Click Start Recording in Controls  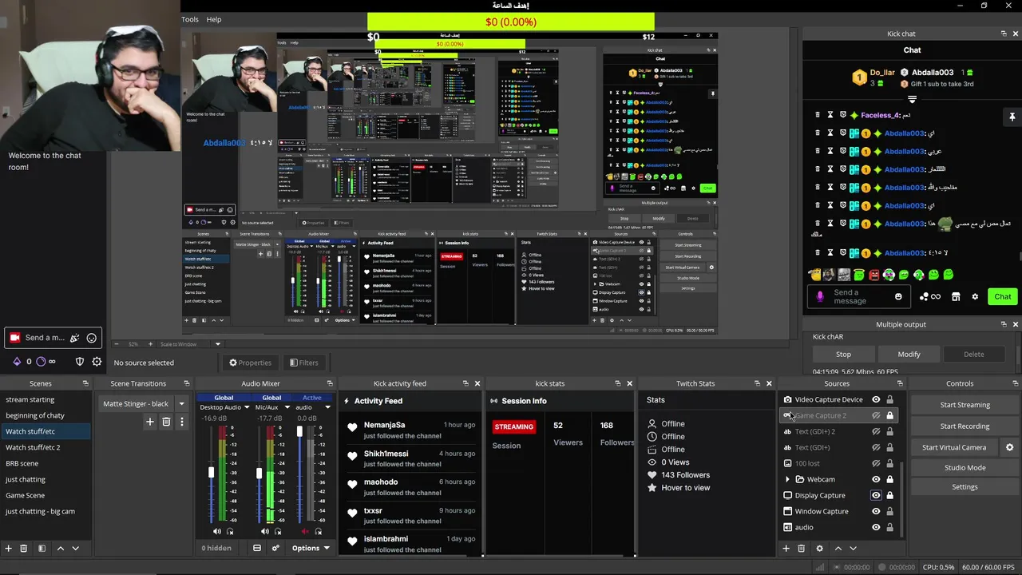[x=965, y=426]
